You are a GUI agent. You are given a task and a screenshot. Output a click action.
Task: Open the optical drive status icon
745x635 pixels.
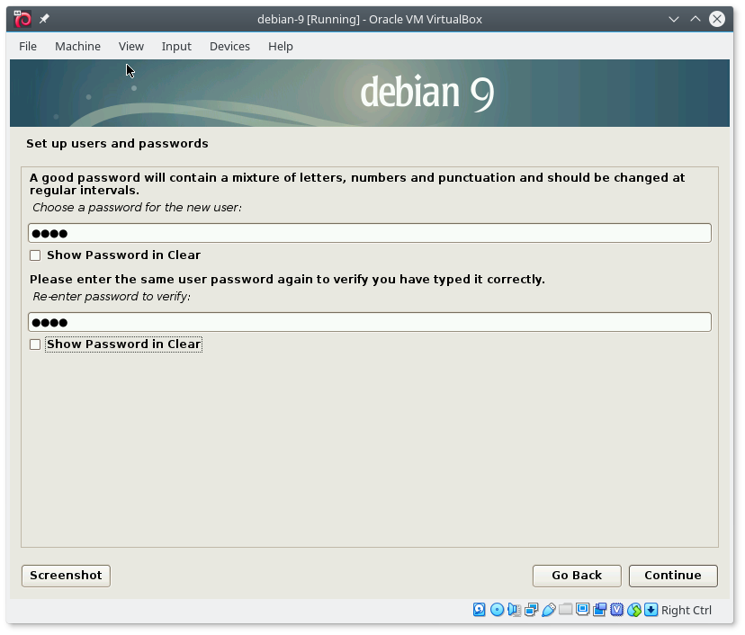click(x=497, y=610)
